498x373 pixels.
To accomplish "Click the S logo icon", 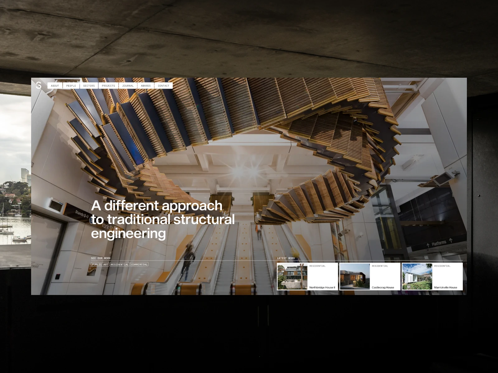I will point(39,85).
